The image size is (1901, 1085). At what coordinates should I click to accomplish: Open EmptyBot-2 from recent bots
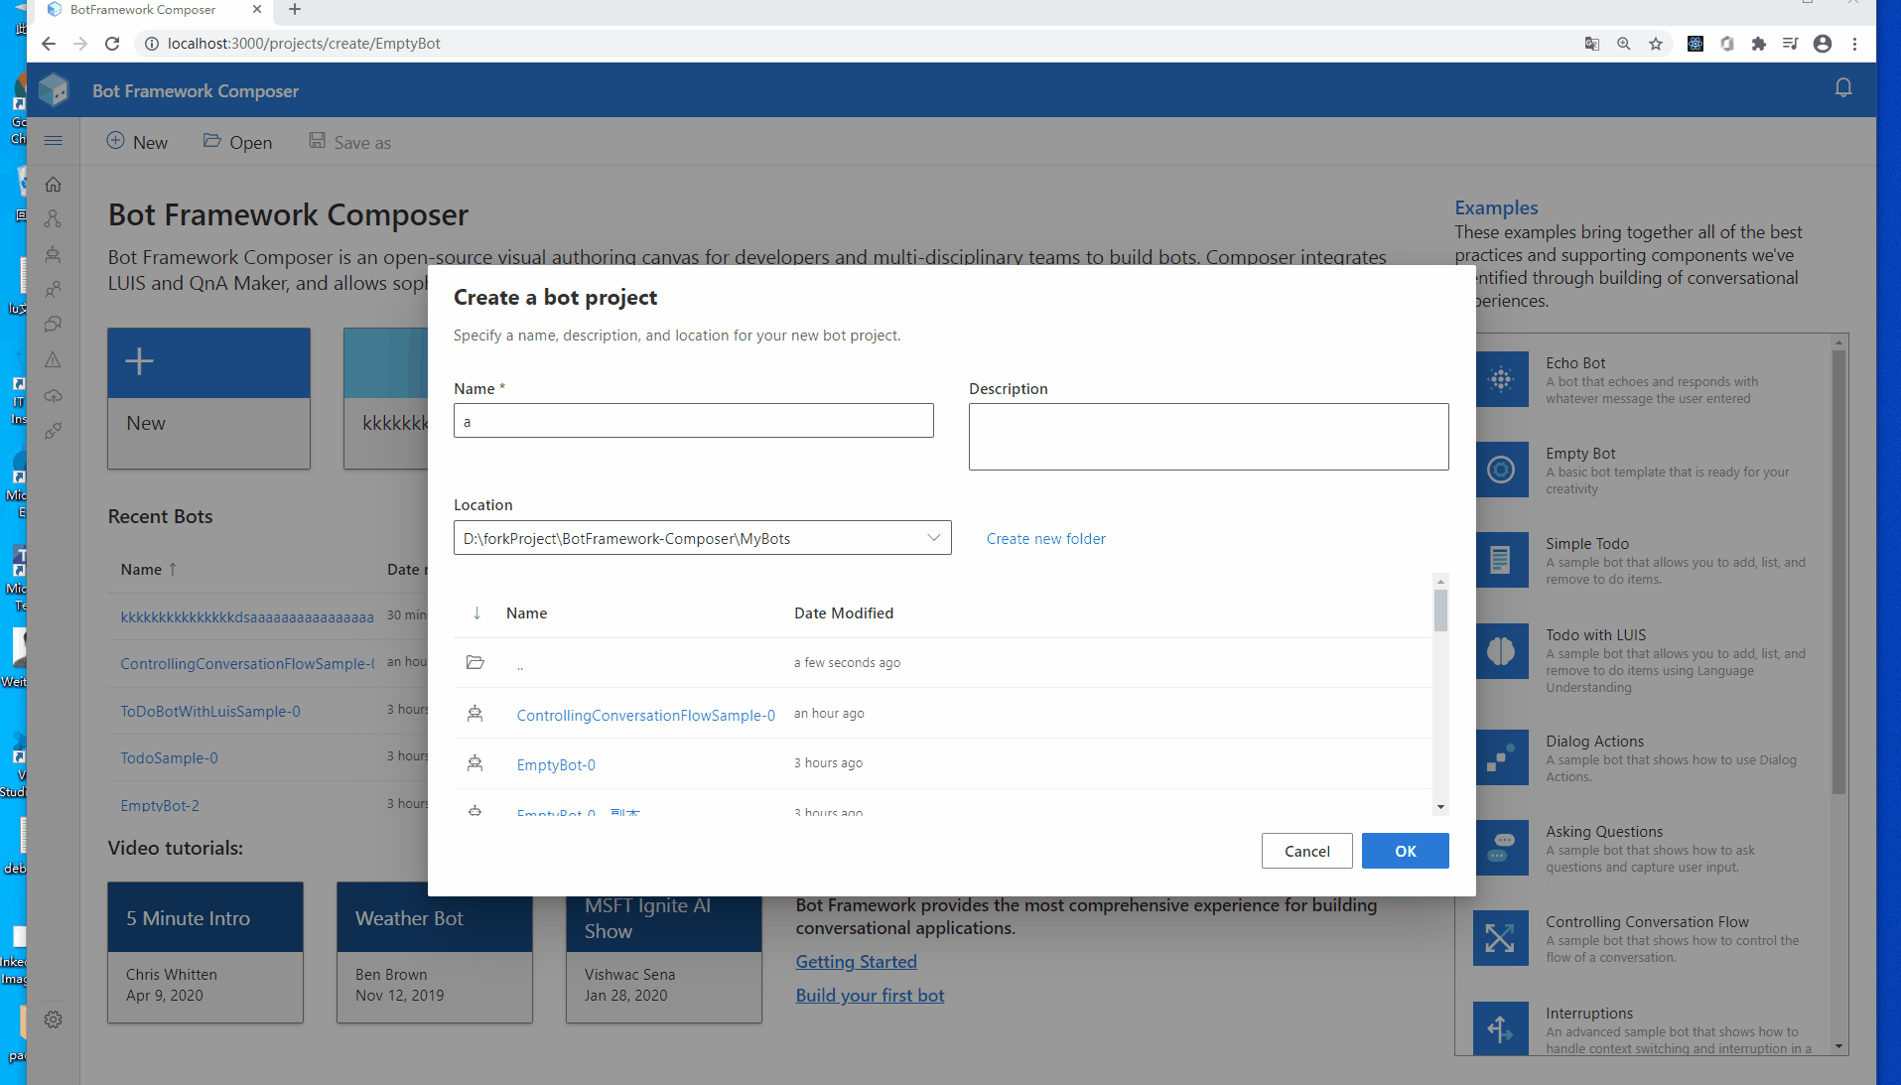(x=160, y=805)
